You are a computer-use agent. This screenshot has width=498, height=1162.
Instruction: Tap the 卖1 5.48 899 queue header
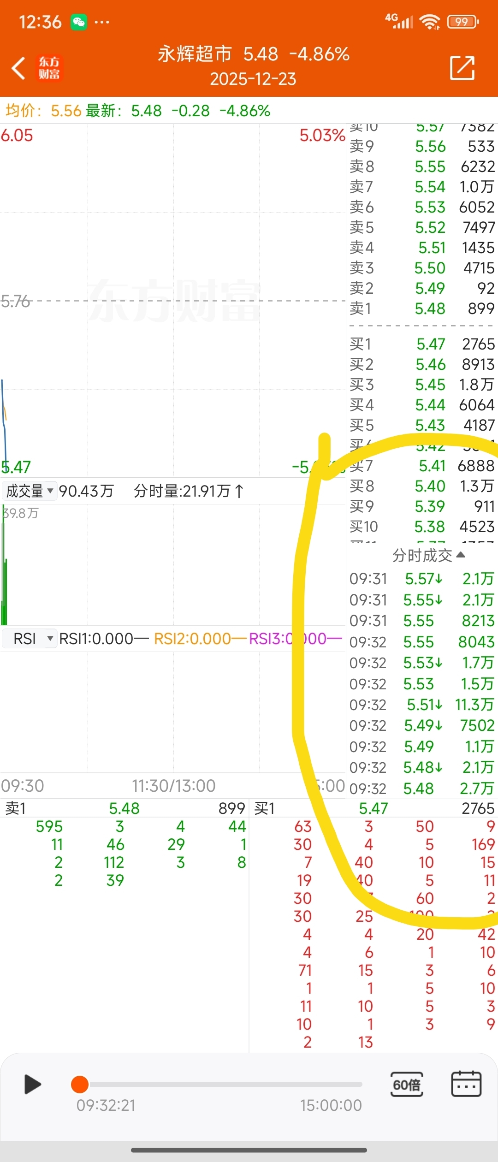125,808
